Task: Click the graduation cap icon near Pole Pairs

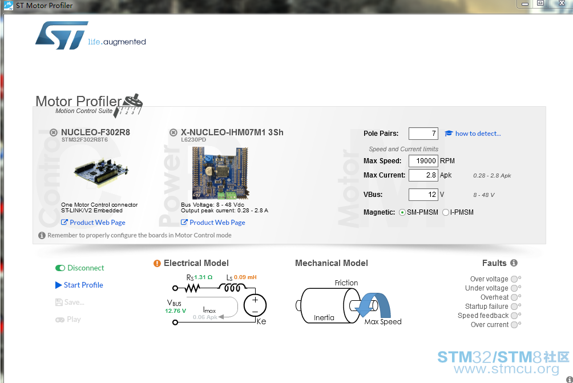Action: point(449,134)
